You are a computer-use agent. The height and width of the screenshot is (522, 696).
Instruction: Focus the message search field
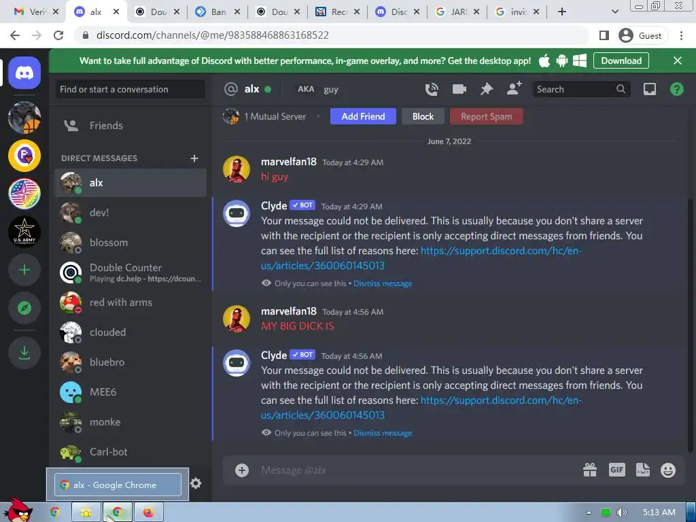coord(580,89)
